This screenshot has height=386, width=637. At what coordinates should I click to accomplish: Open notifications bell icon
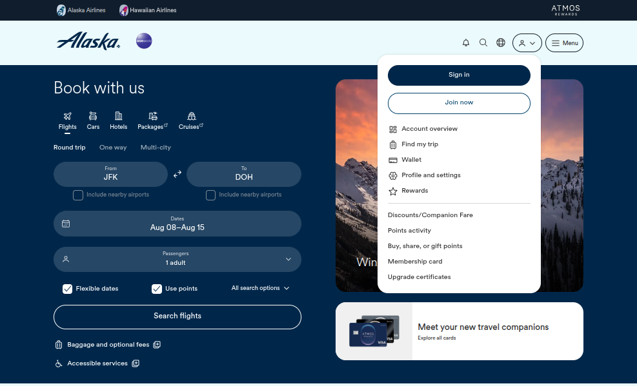466,43
